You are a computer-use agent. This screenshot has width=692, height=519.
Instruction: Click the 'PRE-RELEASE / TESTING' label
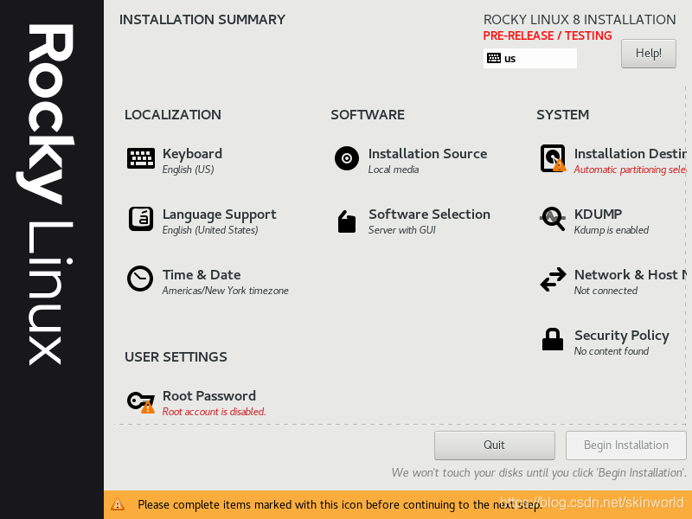tap(548, 35)
